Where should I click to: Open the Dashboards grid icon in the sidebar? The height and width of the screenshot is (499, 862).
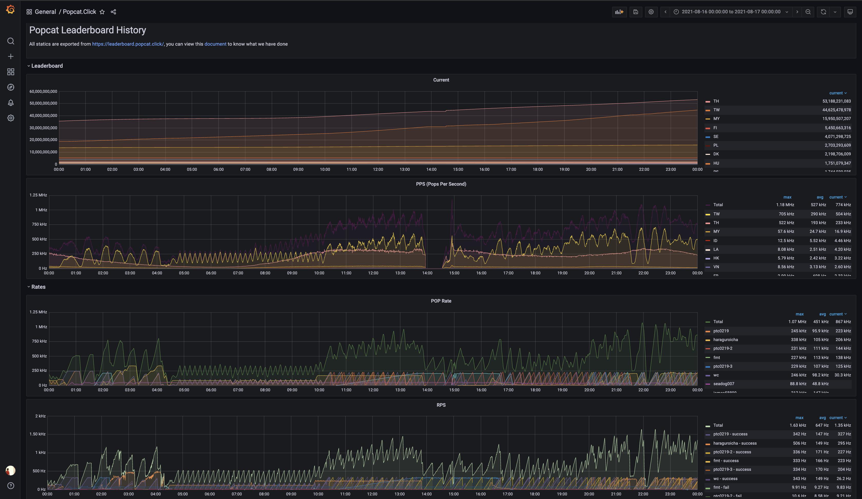tap(11, 72)
